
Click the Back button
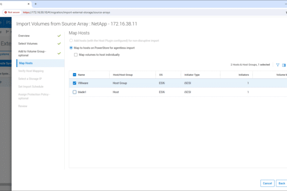click(282, 183)
